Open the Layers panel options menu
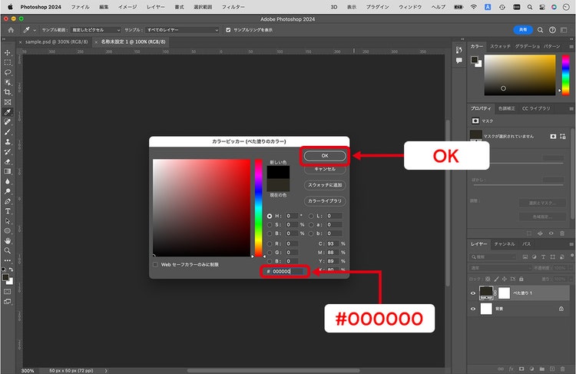Viewport: 576px width, 374px height. pos(571,244)
